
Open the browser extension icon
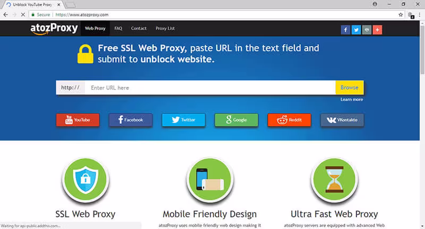pyautogui.click(x=411, y=15)
